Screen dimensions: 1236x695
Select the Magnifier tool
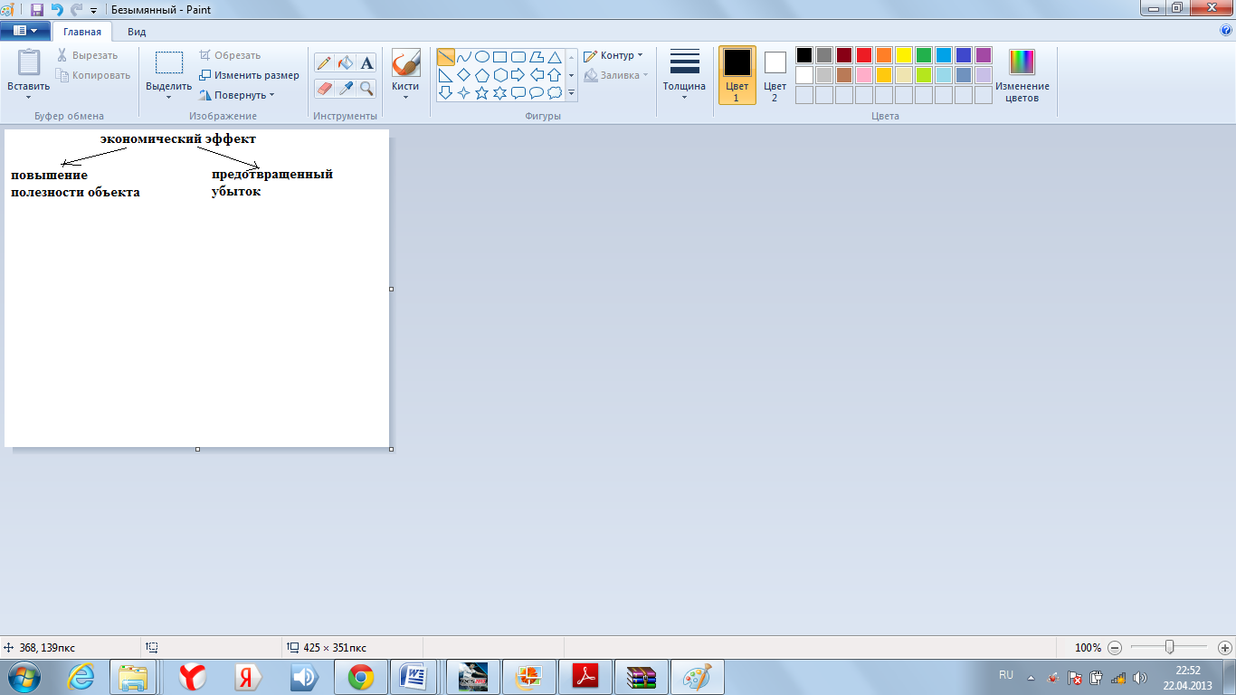click(366, 88)
